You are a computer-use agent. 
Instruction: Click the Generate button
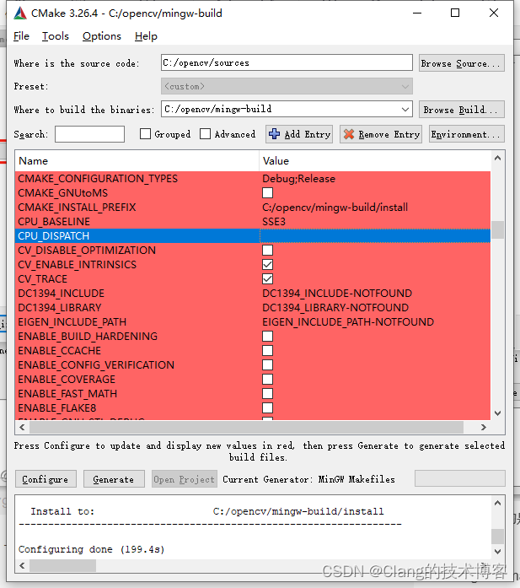pos(114,479)
